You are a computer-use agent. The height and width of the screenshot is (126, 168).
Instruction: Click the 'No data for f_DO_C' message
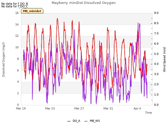point(15,6)
